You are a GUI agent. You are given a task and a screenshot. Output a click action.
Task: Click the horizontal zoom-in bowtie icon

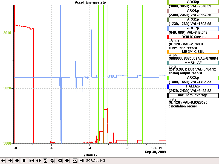tap(32, 161)
